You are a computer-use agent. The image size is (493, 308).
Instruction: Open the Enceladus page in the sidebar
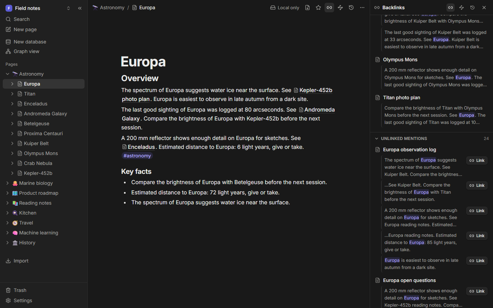[43, 104]
